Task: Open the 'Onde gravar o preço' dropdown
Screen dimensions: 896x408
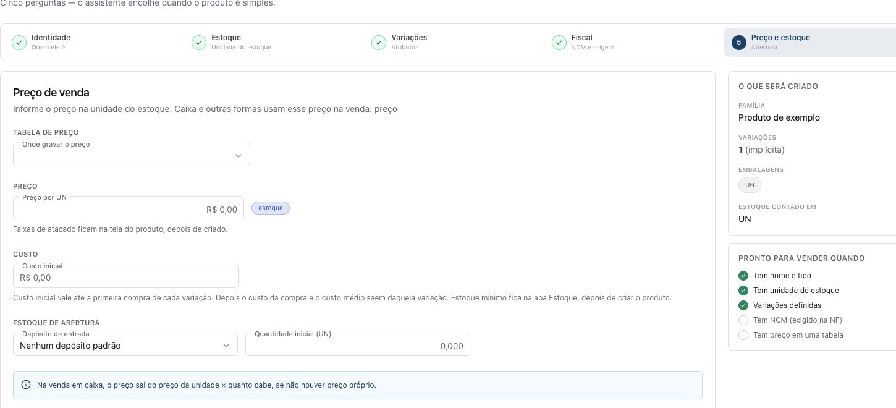Action: pos(132,155)
